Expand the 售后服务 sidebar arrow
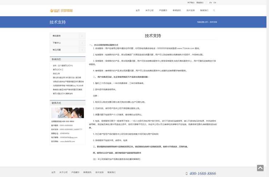 [82, 36]
